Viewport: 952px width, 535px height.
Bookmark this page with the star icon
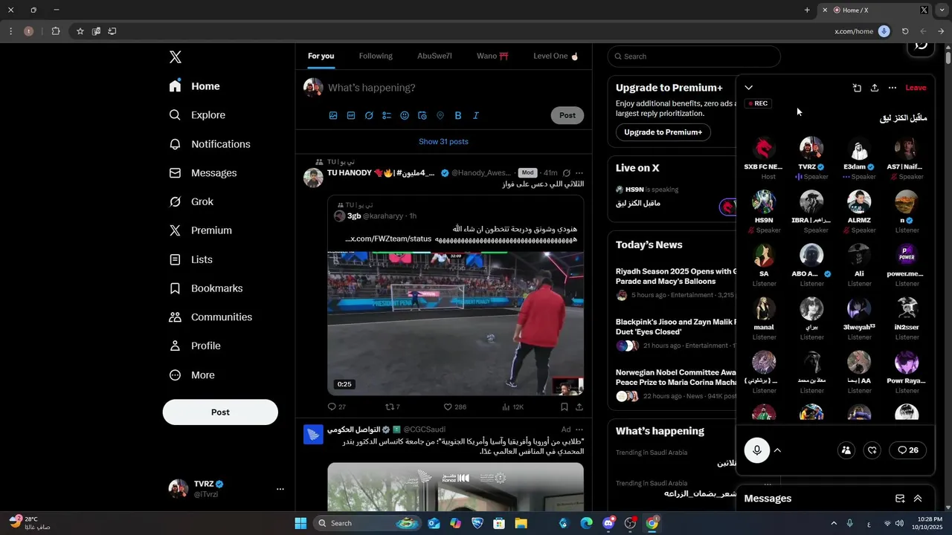click(80, 31)
